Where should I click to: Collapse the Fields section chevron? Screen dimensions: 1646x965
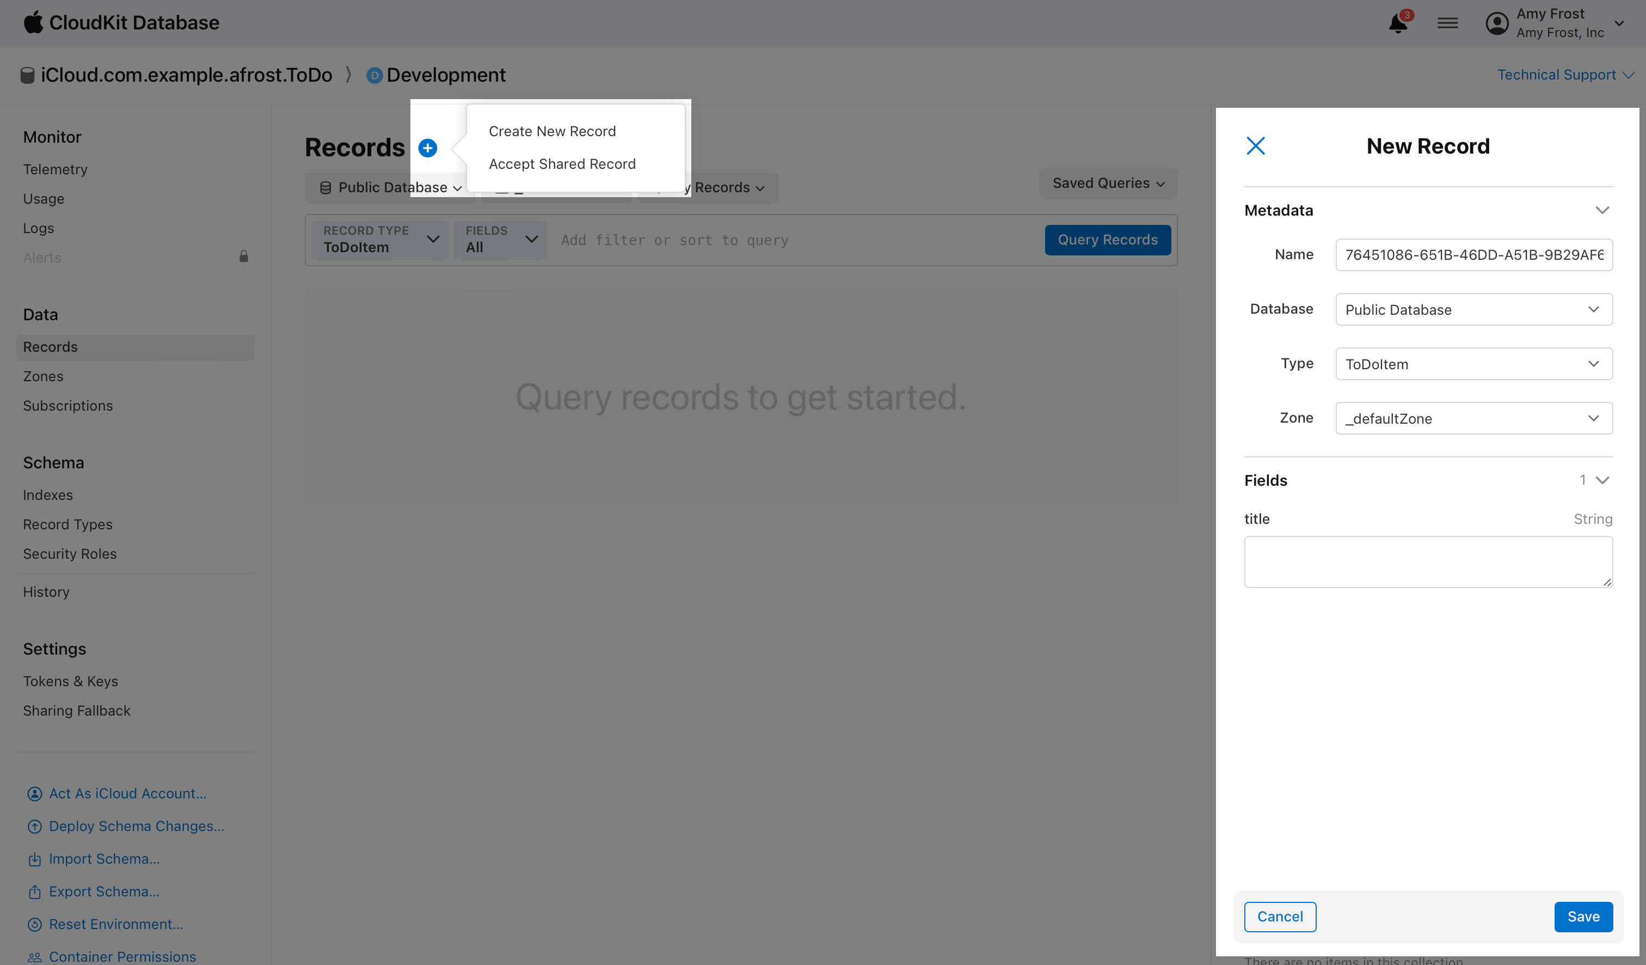click(x=1601, y=480)
